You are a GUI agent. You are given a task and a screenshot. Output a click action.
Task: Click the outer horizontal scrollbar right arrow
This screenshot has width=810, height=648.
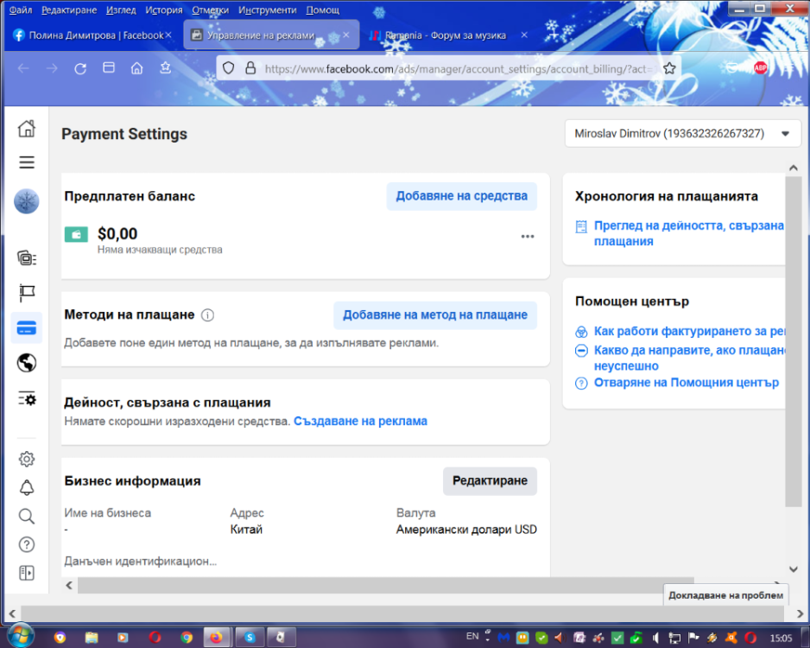tap(801, 614)
